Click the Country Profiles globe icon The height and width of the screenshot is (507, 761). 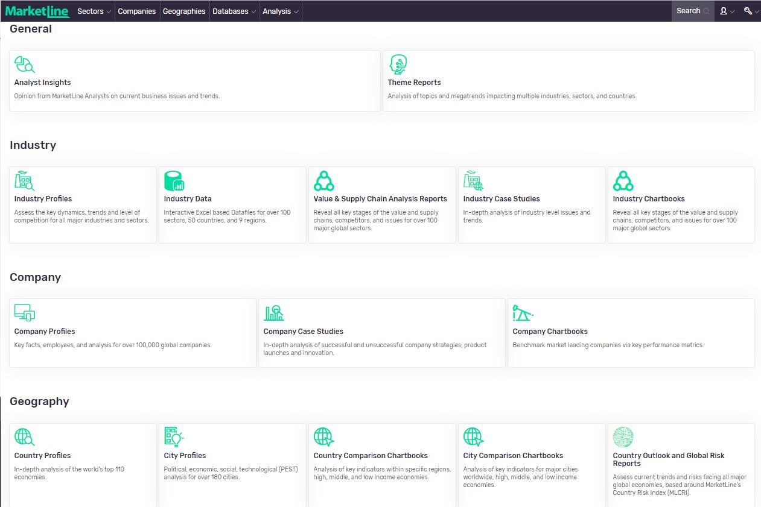point(25,437)
